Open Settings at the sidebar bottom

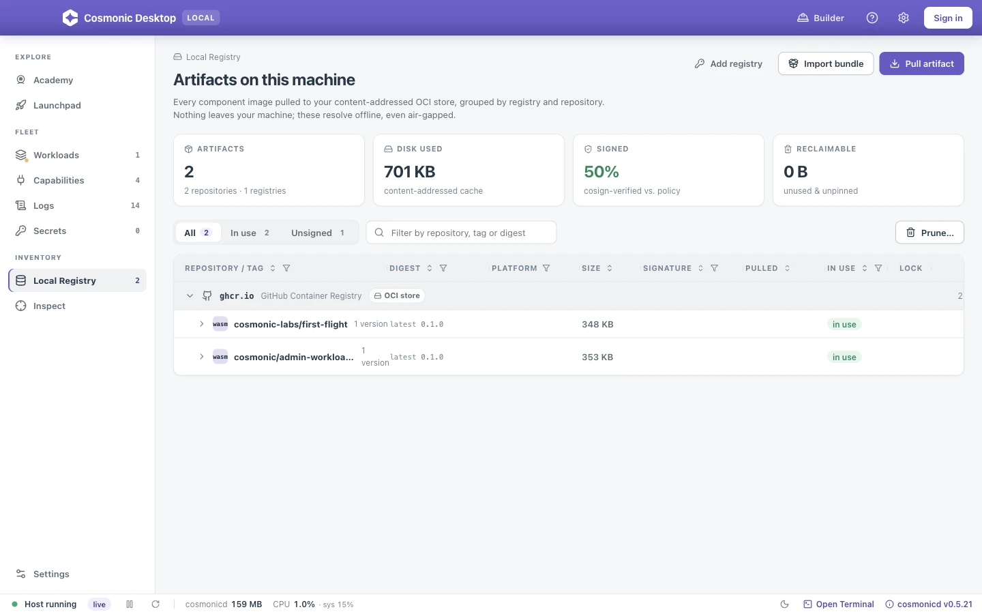pos(77,574)
